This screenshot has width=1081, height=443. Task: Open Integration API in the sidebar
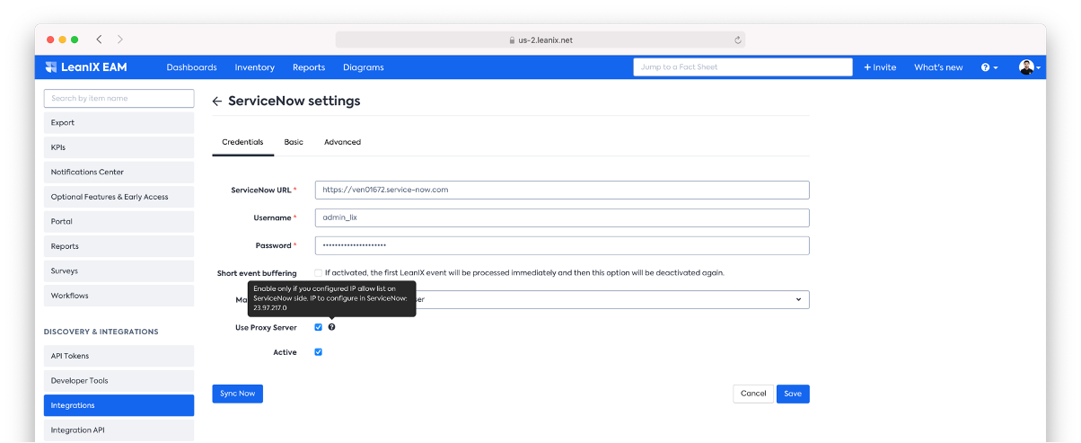[x=119, y=430]
